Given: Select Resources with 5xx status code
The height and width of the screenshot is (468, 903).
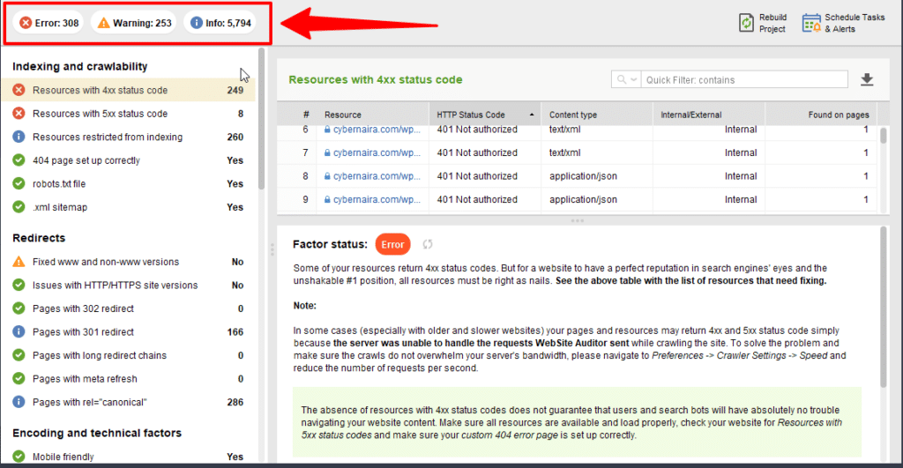Looking at the screenshot, I should pyautogui.click(x=100, y=114).
